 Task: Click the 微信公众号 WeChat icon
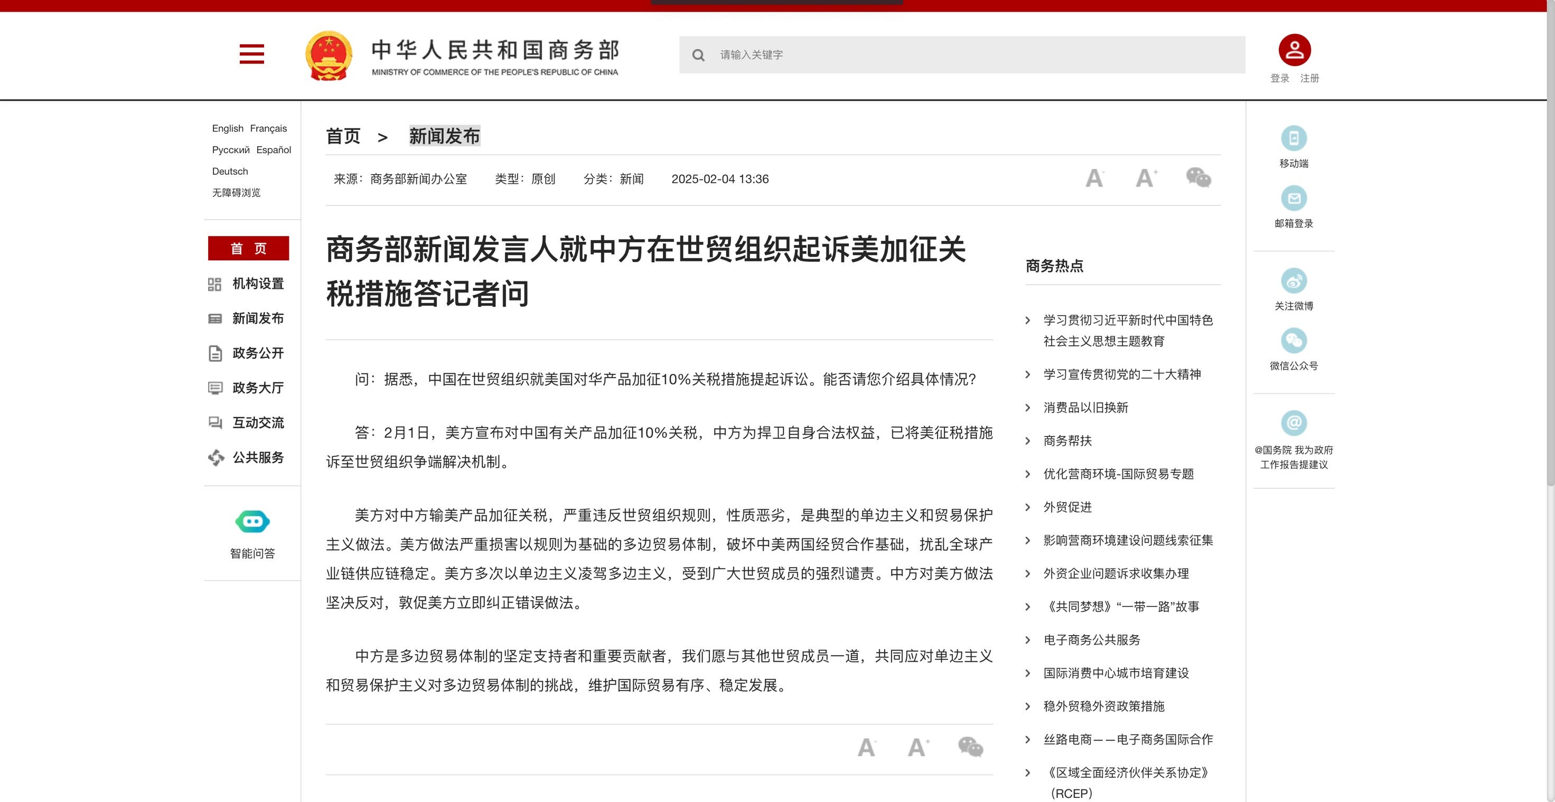click(1294, 341)
